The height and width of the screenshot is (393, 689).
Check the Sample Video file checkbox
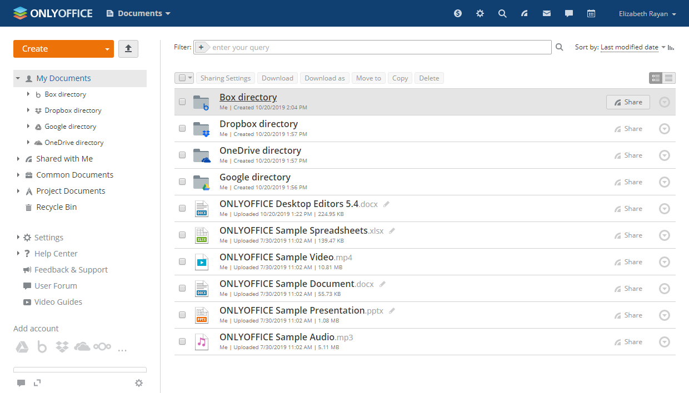pos(182,262)
